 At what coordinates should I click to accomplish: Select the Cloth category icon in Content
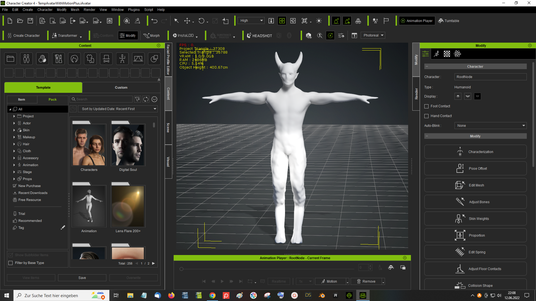click(90, 59)
